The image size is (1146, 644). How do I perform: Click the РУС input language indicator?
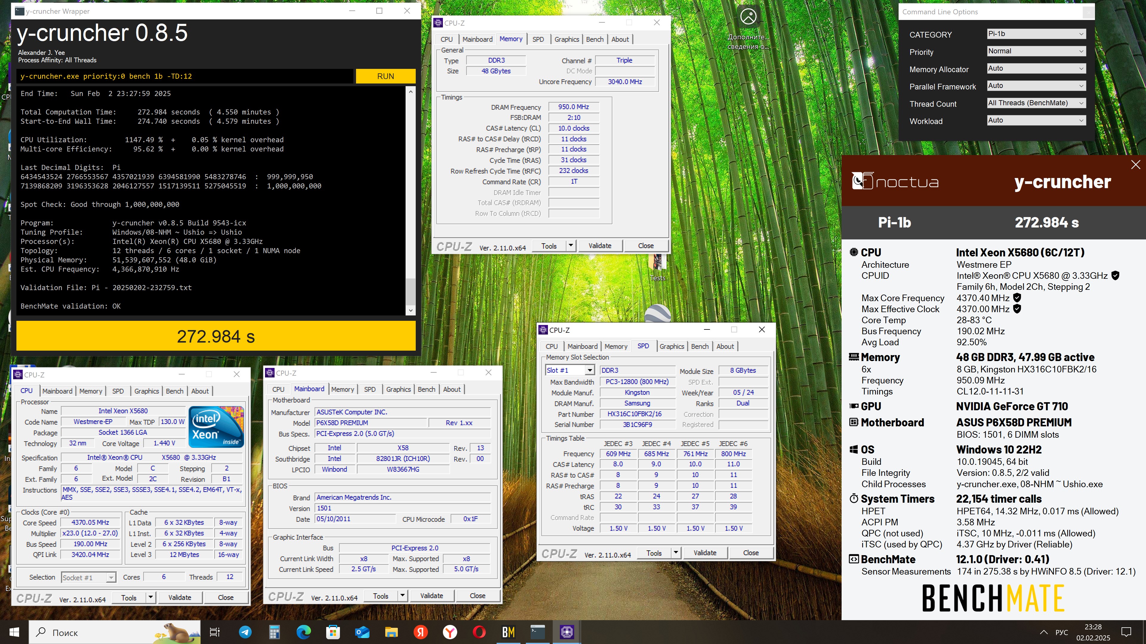[1062, 632]
